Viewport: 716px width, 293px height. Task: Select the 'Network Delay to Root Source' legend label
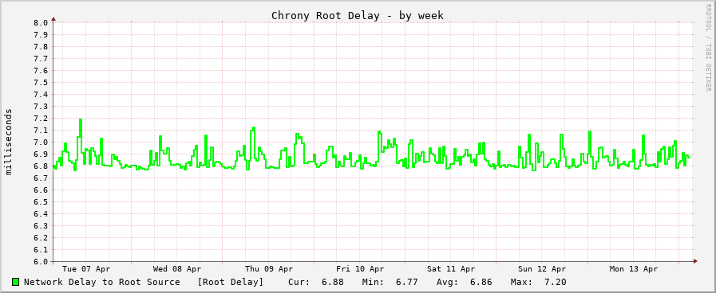(102, 282)
